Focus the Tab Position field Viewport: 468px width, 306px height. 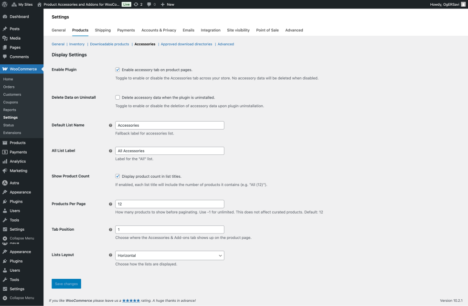(170, 230)
